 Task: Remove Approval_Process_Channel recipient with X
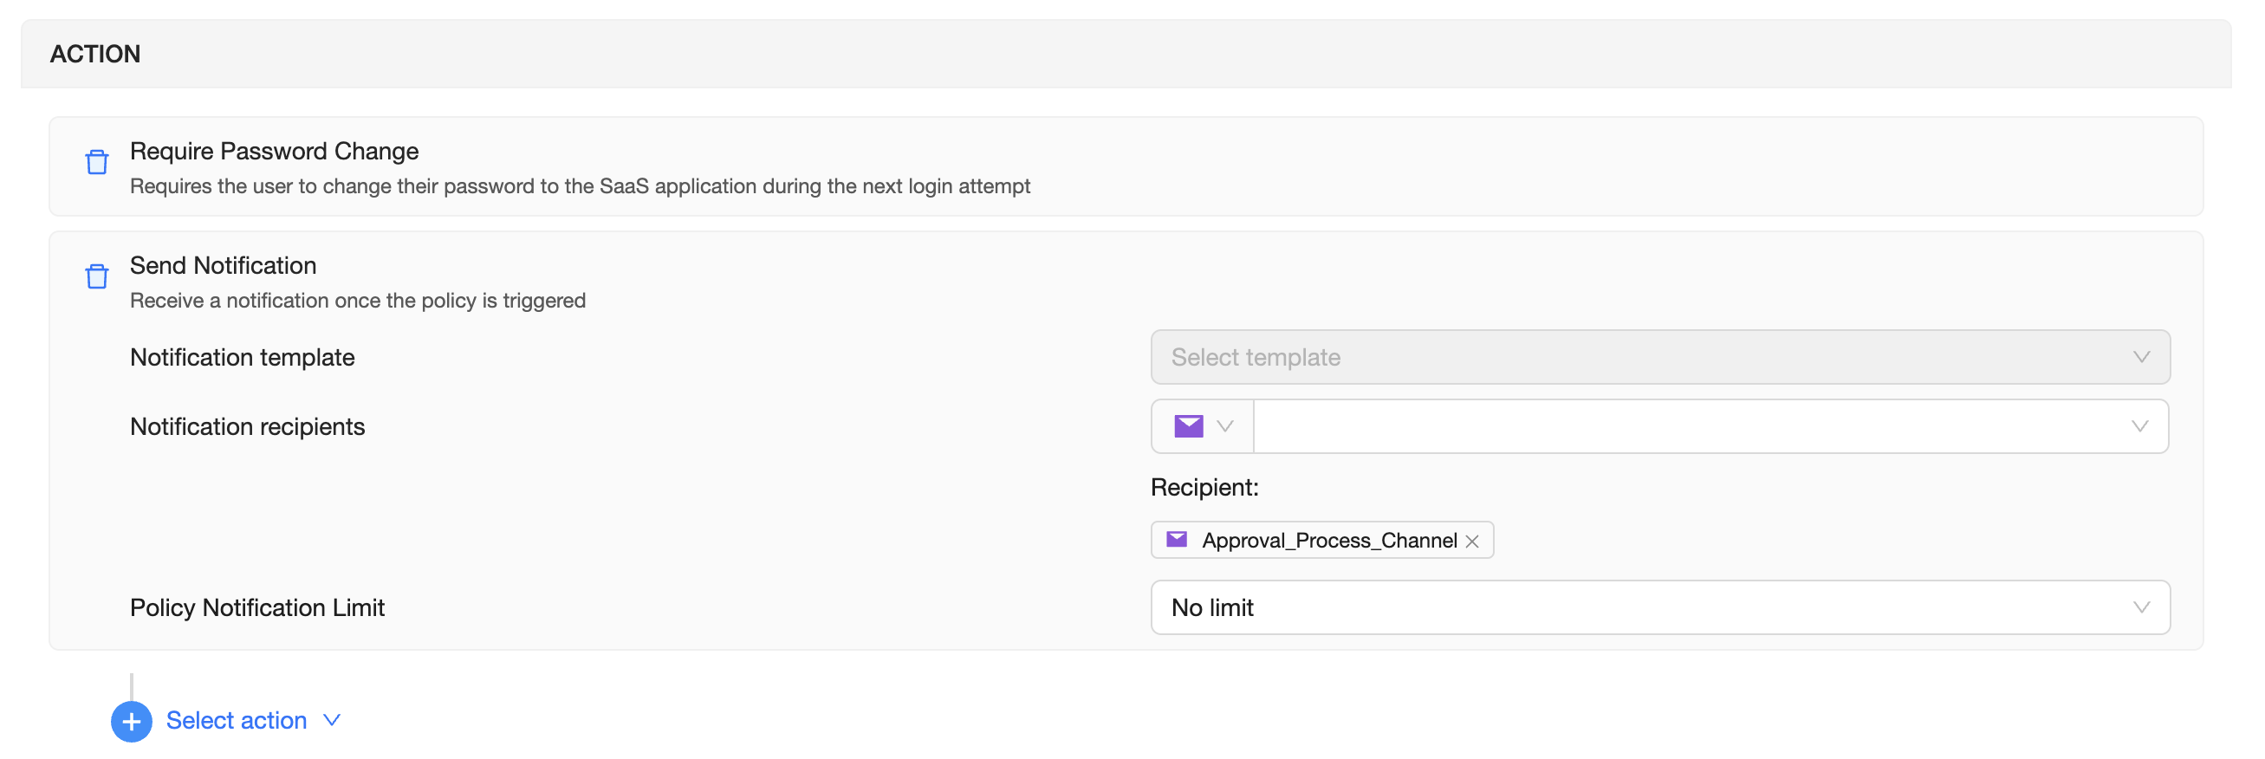[x=1472, y=542]
